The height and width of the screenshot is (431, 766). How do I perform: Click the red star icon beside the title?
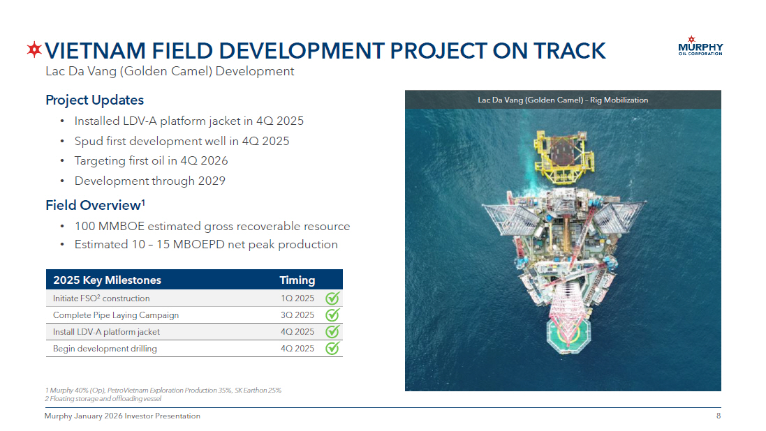point(34,50)
